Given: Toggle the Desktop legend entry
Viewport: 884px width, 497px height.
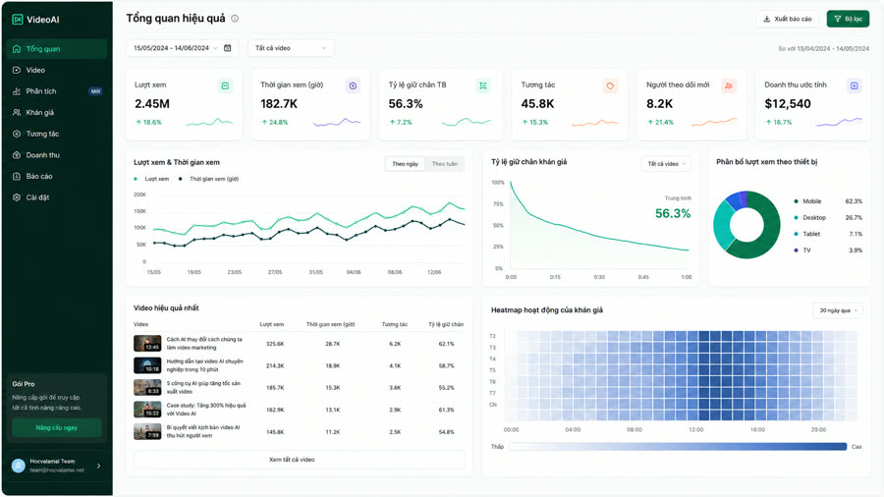Looking at the screenshot, I should pyautogui.click(x=828, y=217).
